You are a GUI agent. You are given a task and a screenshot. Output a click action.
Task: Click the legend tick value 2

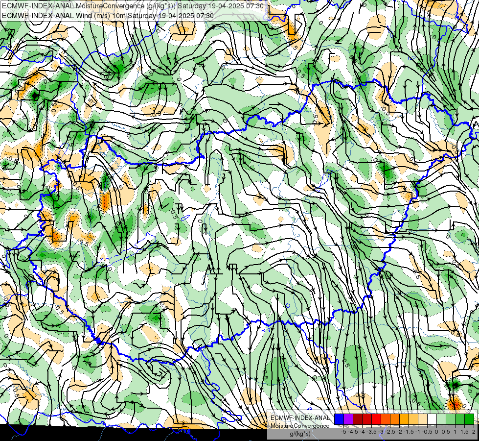point(474,432)
